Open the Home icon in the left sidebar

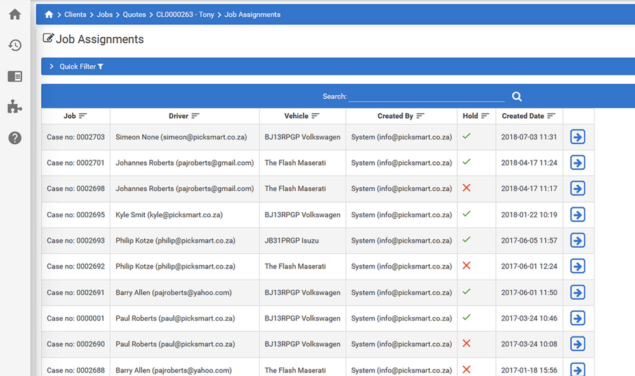pyautogui.click(x=15, y=15)
